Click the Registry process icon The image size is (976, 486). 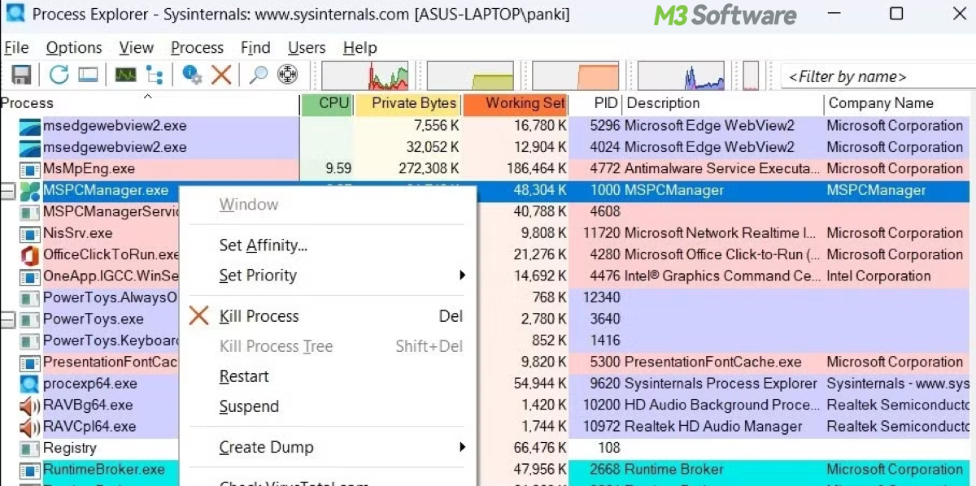(x=30, y=448)
